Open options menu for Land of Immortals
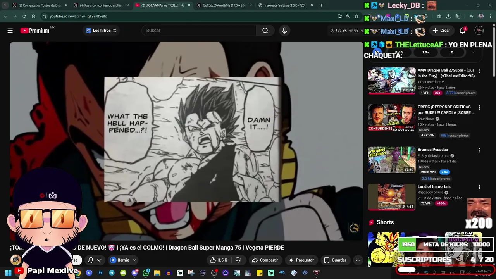This screenshot has width=496, height=279. pyautogui.click(x=480, y=187)
